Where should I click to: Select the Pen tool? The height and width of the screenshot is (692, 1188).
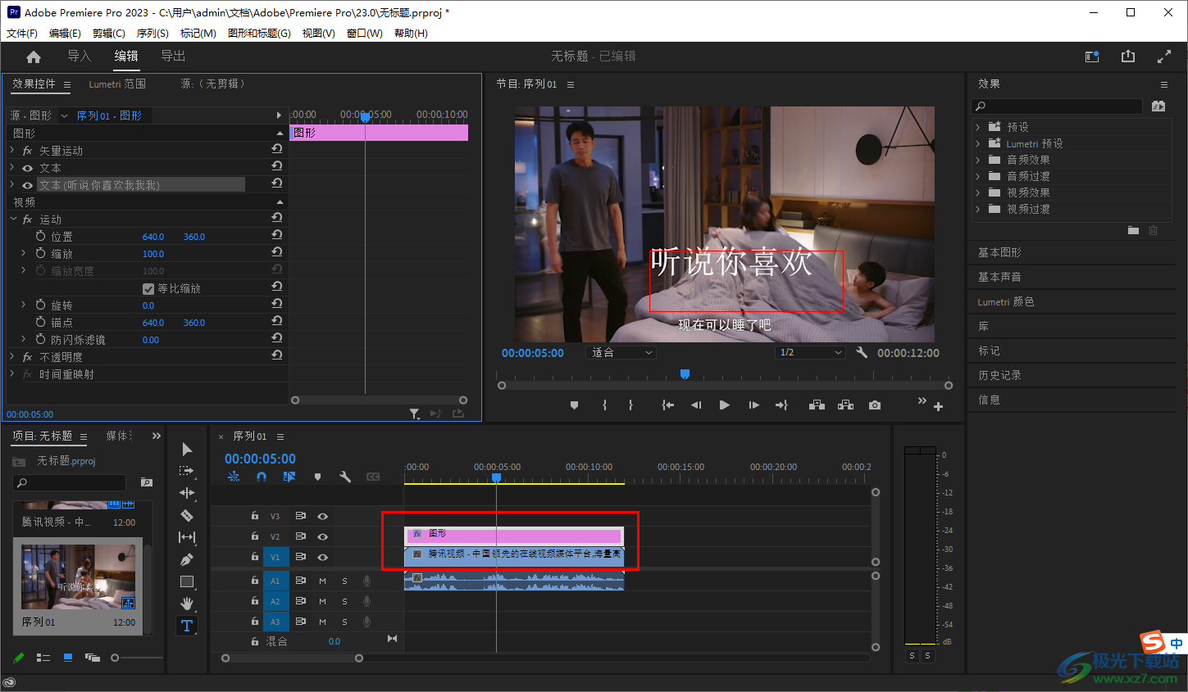point(187,559)
